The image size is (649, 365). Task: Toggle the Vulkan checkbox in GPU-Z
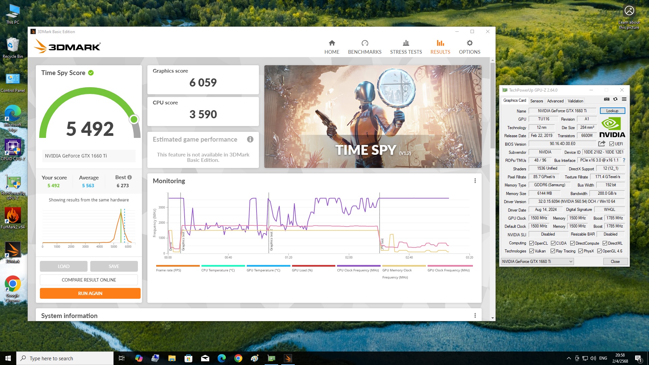coord(531,251)
